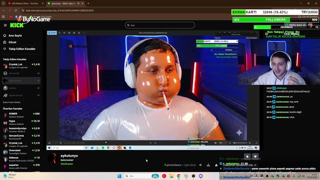The width and height of the screenshot is (320, 180).
Task: Open site information icon in address bar
Action: pyautogui.click(x=23, y=10)
